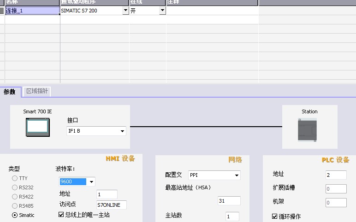
Task: Click the PLC 地址 input field
Action: pos(336,175)
